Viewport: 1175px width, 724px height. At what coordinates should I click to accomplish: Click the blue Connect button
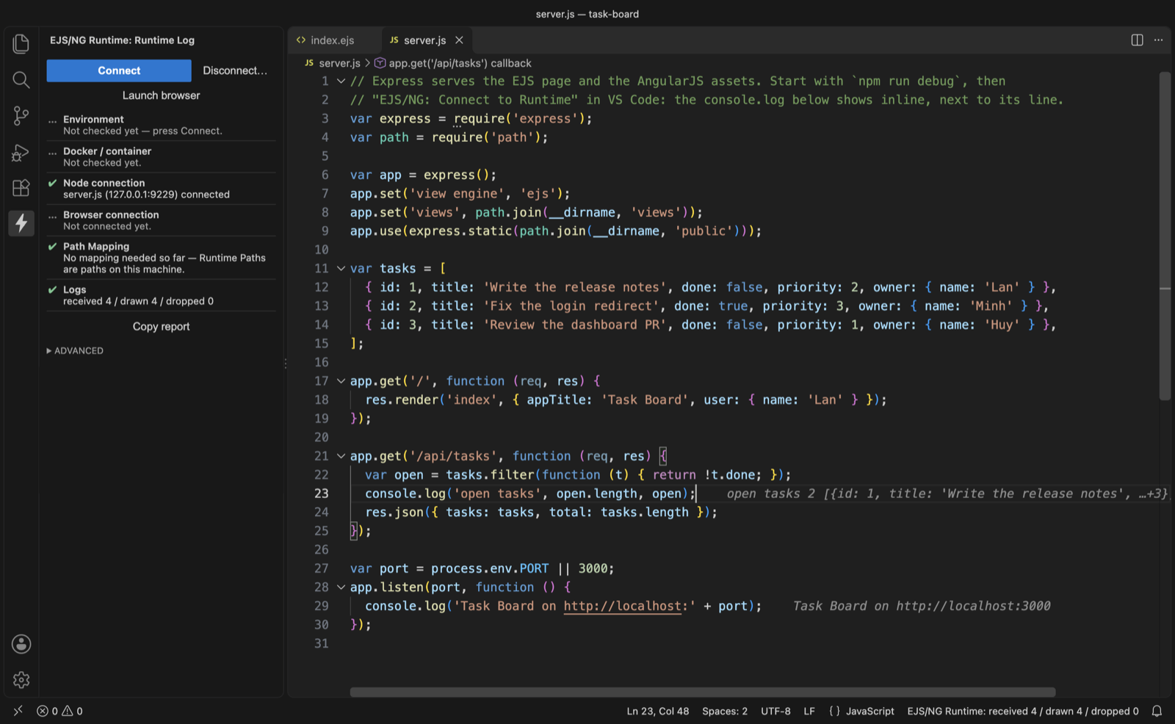coord(119,70)
